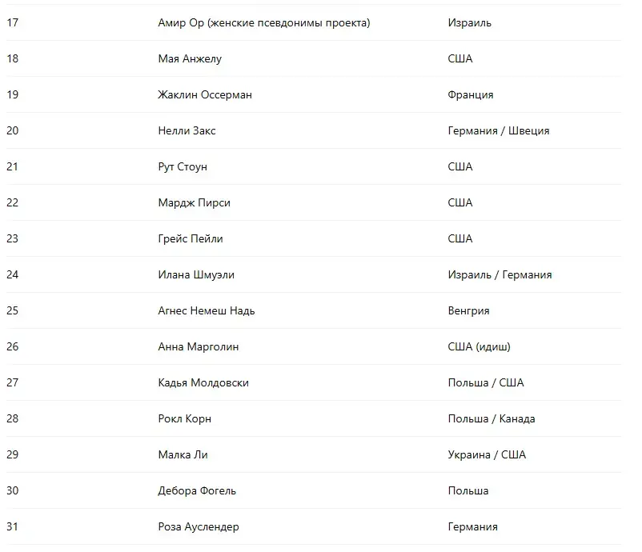Select the name Грейс Пейли
Screen dimensions: 642x552
coord(191,239)
